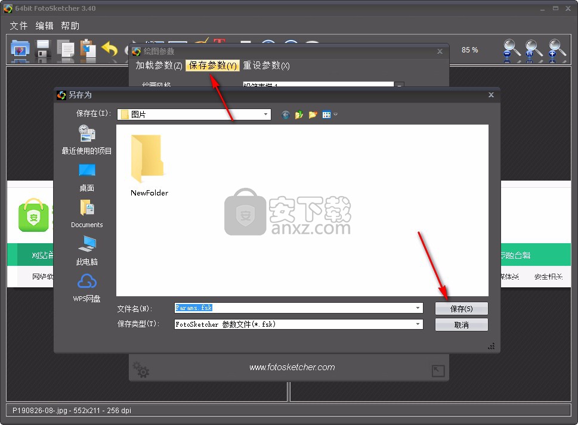
Task: Click the 取消 cancel button
Action: coord(462,325)
